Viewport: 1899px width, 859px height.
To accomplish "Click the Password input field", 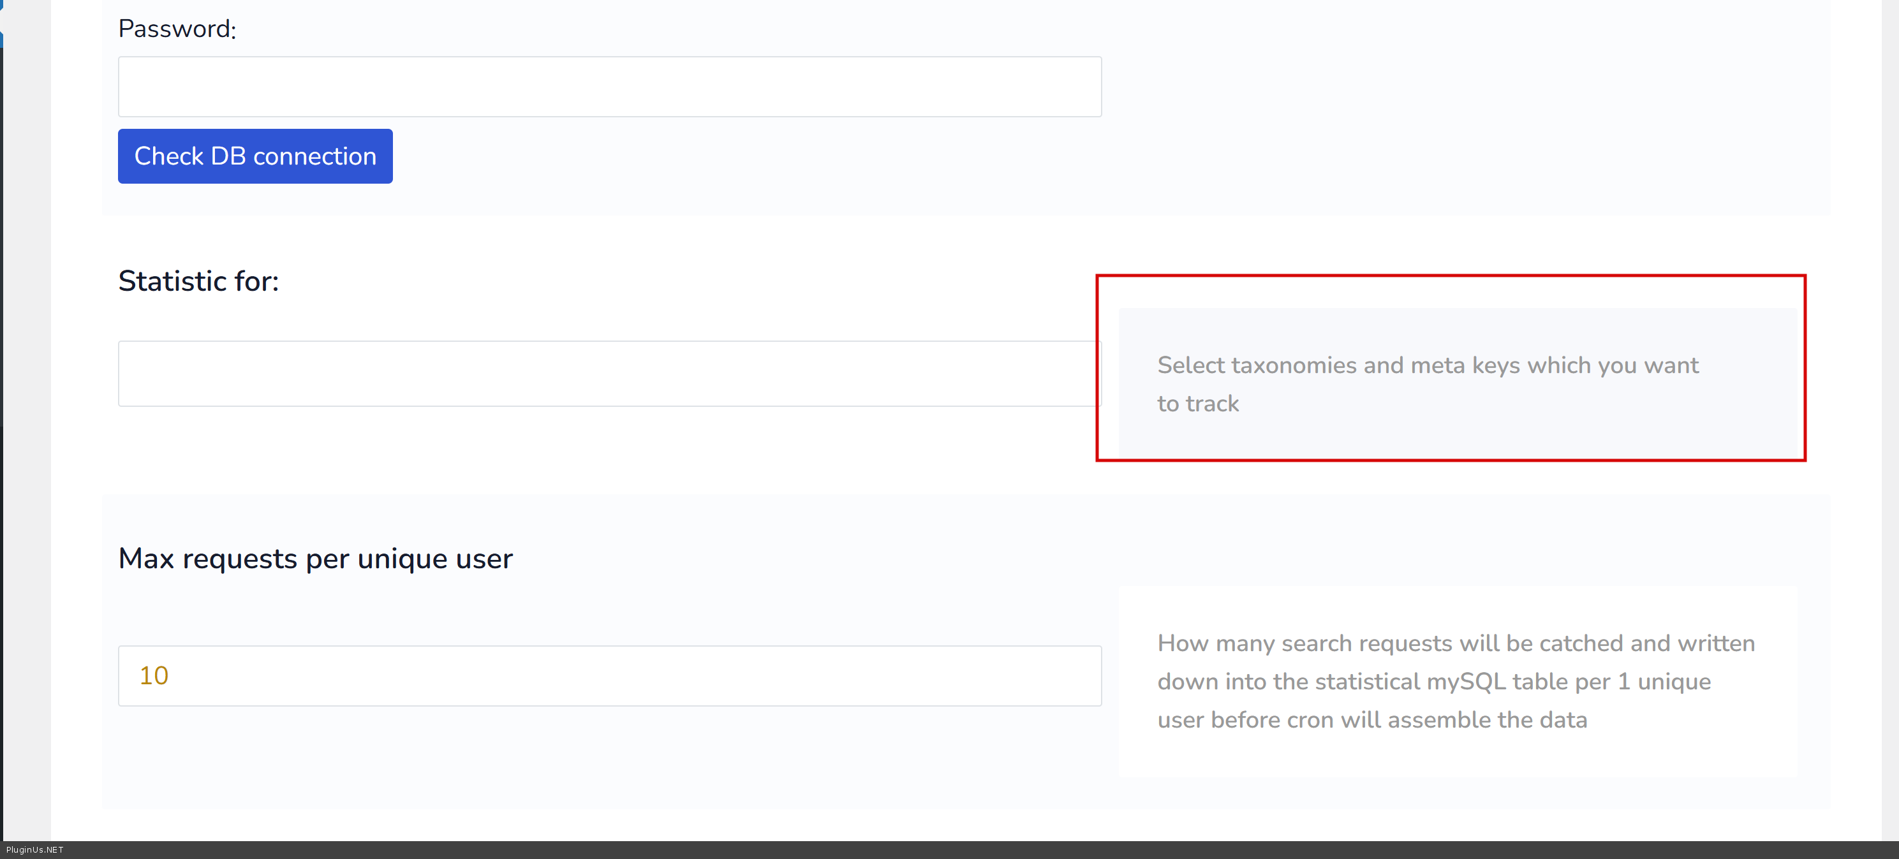I will point(609,87).
